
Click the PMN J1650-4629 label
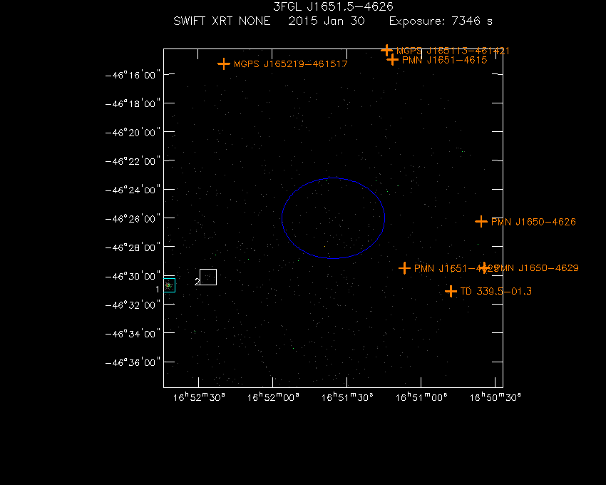tap(536, 268)
